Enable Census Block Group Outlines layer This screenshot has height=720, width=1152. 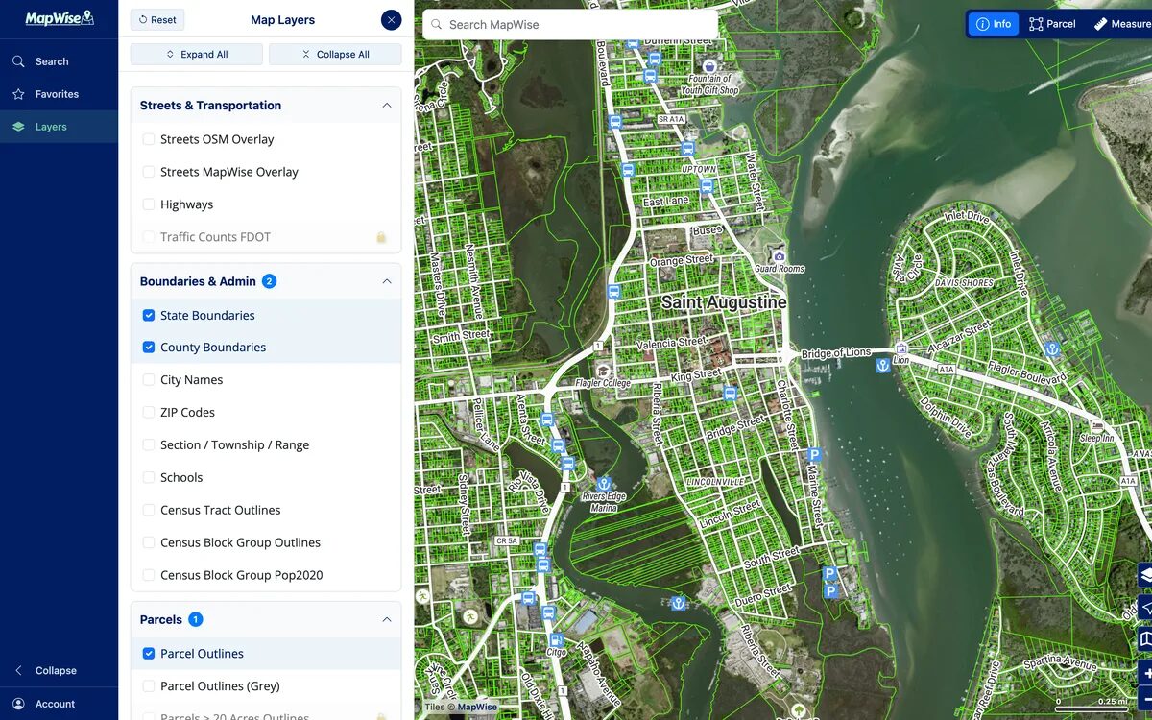click(149, 542)
